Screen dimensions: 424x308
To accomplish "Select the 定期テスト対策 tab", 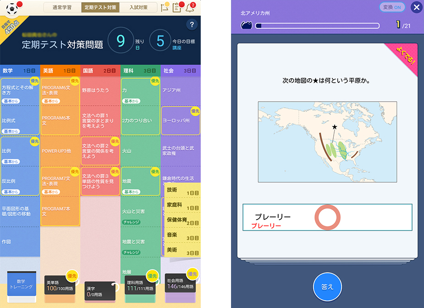I will tap(100, 7).
